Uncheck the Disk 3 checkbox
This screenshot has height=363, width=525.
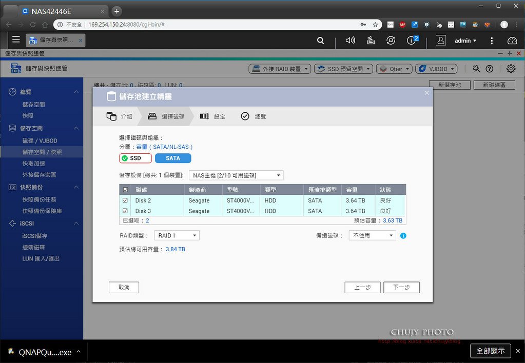pos(125,211)
